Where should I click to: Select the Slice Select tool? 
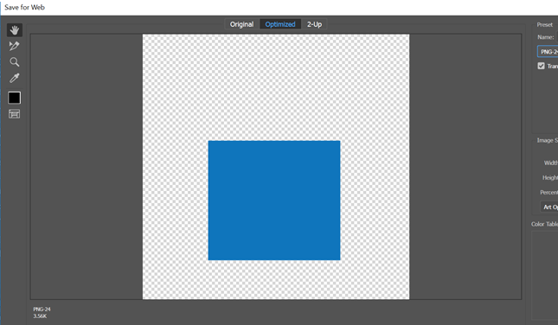click(x=14, y=46)
